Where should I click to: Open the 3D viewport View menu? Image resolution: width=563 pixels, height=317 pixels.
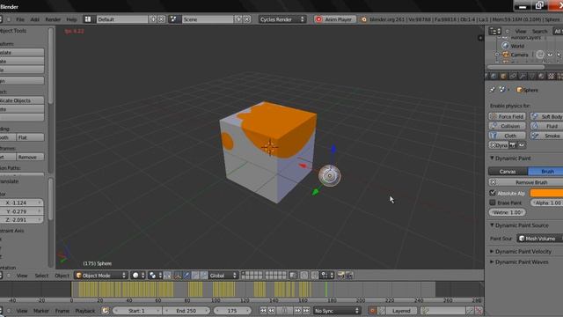click(x=21, y=276)
